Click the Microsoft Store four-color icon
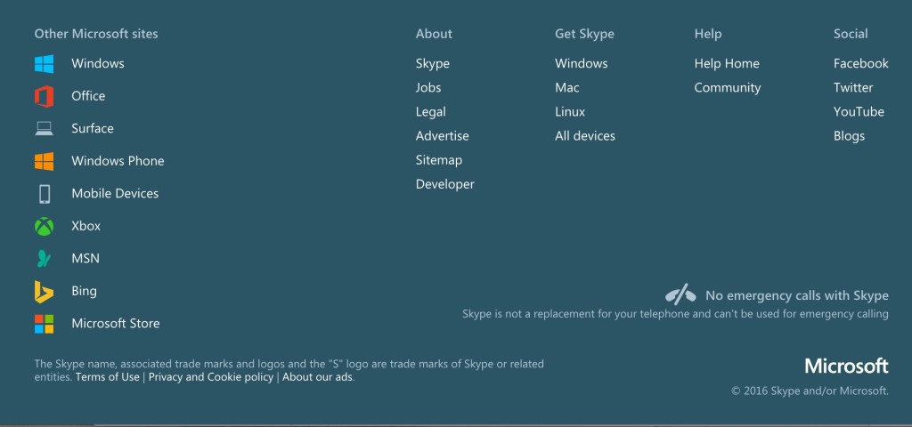The image size is (912, 427). (x=44, y=324)
